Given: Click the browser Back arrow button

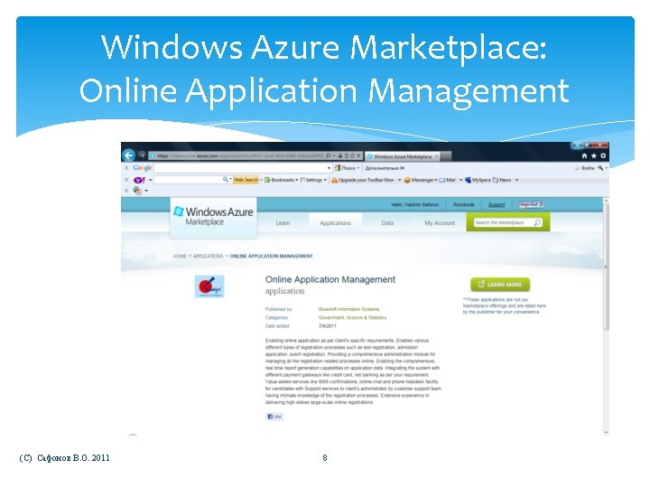Looking at the screenshot, I should coord(129,155).
